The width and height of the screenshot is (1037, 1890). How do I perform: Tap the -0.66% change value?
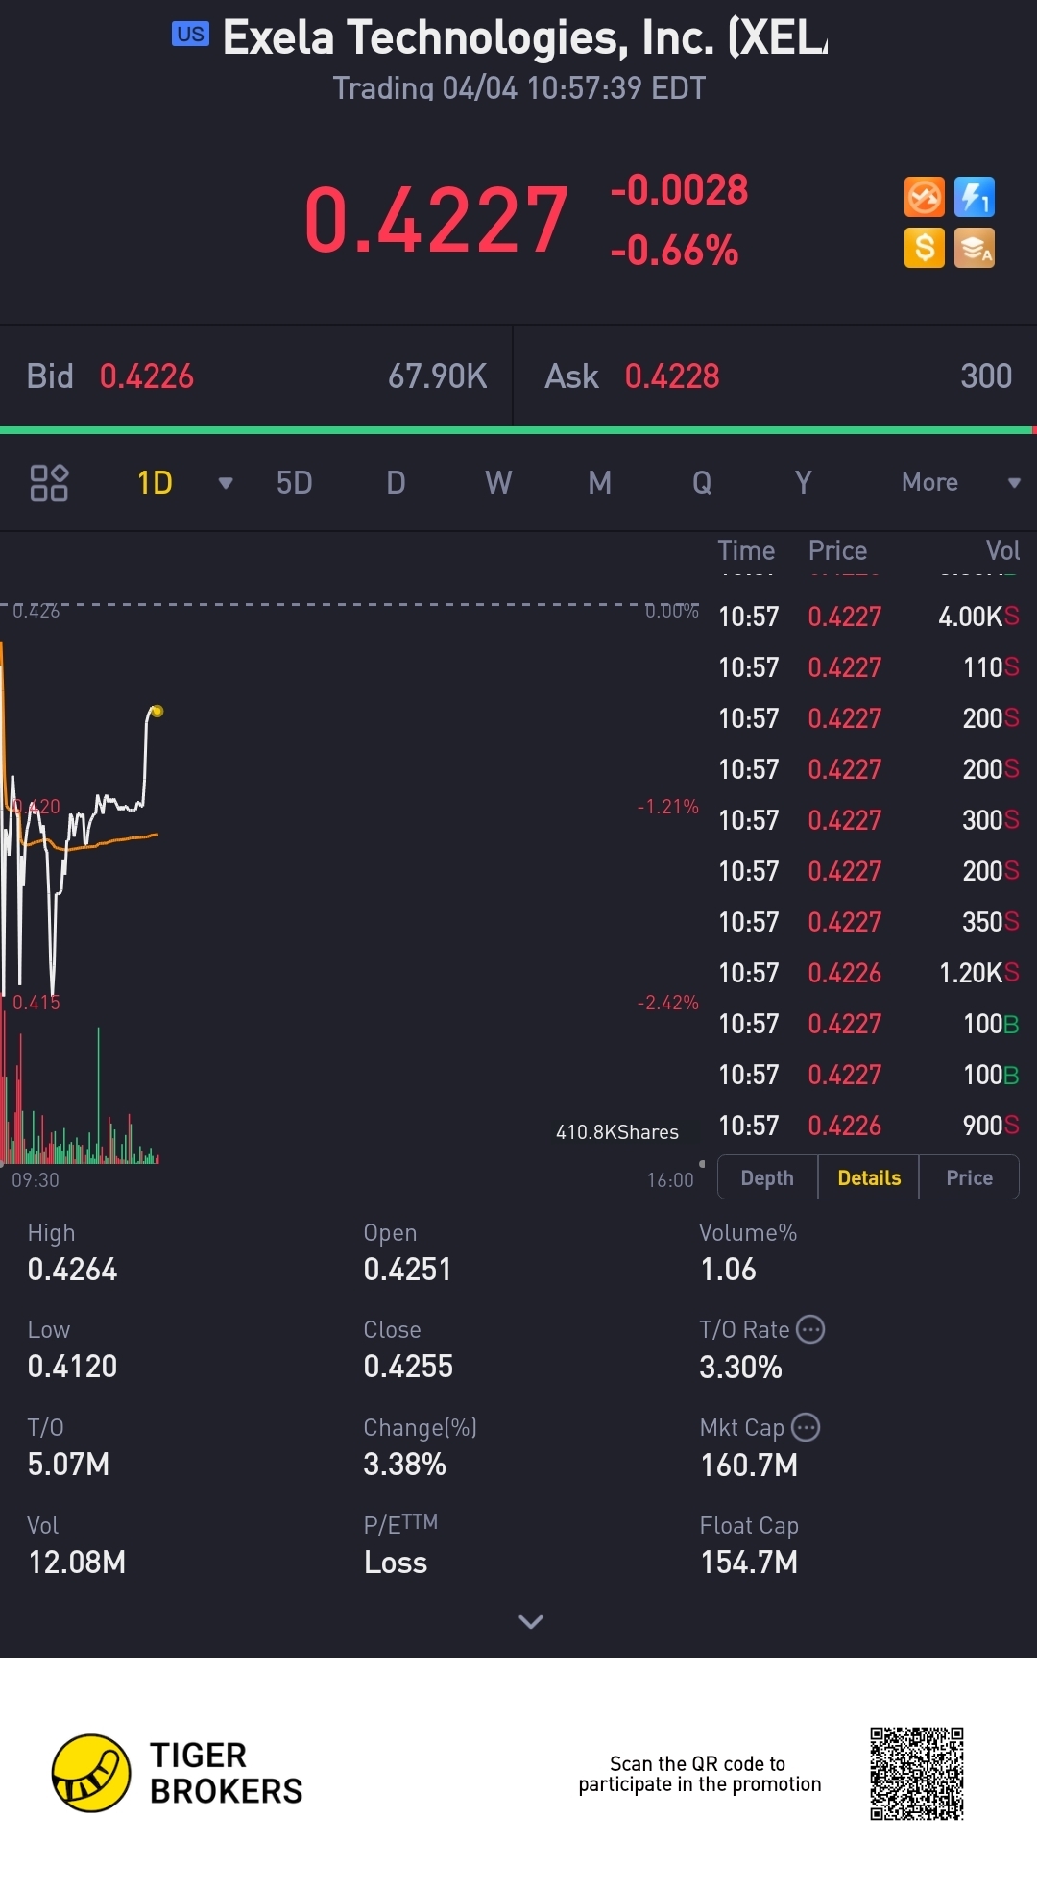point(675,251)
